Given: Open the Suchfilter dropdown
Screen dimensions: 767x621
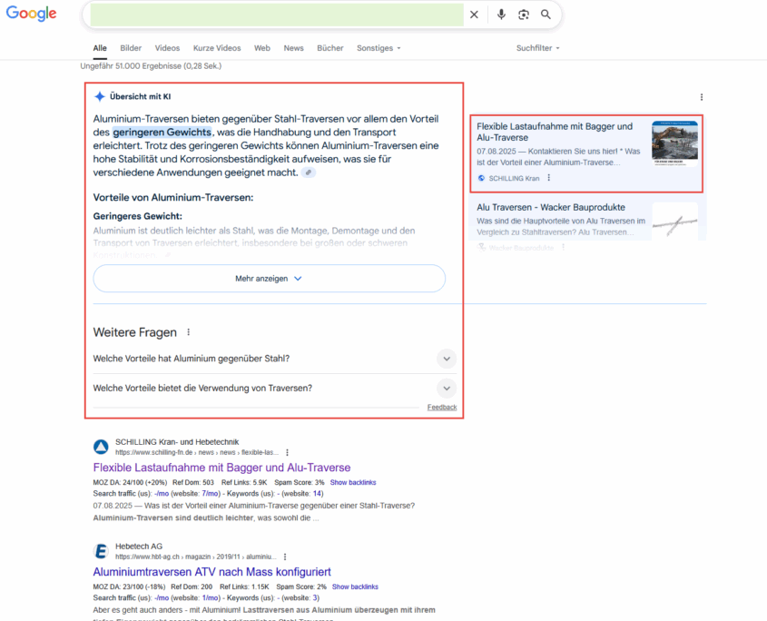Looking at the screenshot, I should (537, 48).
